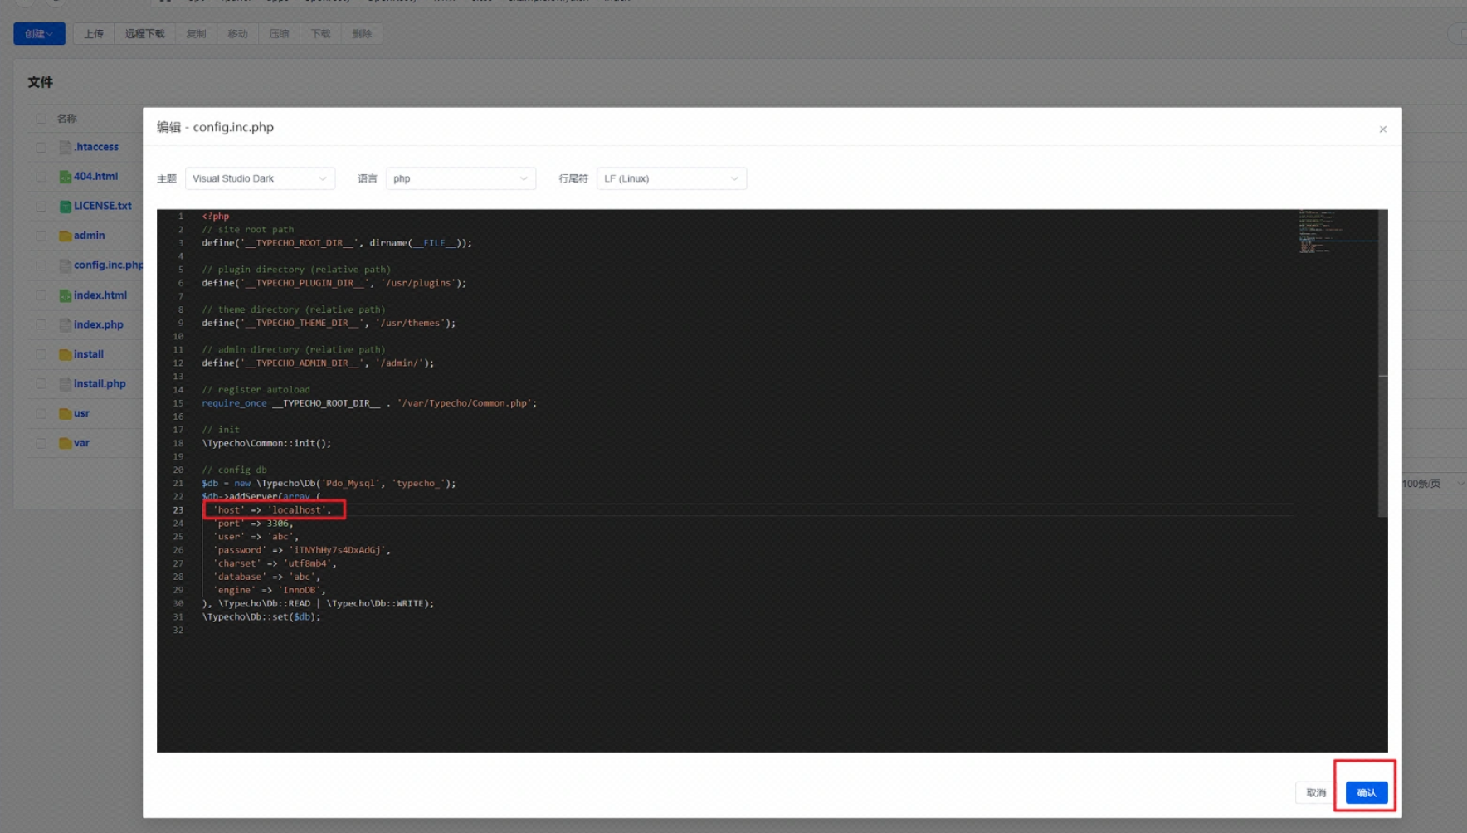Click the var folder icon
The image size is (1467, 833).
tap(65, 444)
